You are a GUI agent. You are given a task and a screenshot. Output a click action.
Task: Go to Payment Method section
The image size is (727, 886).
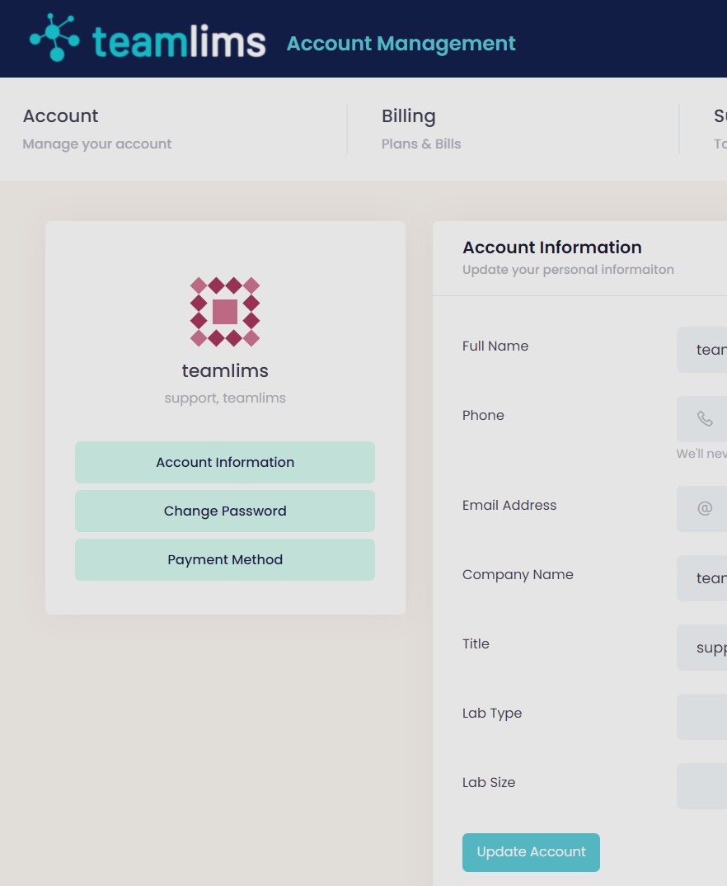225,559
